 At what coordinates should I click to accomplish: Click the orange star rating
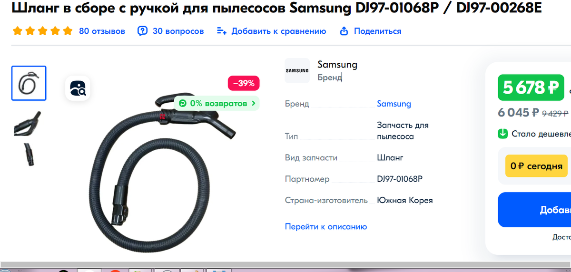click(43, 31)
